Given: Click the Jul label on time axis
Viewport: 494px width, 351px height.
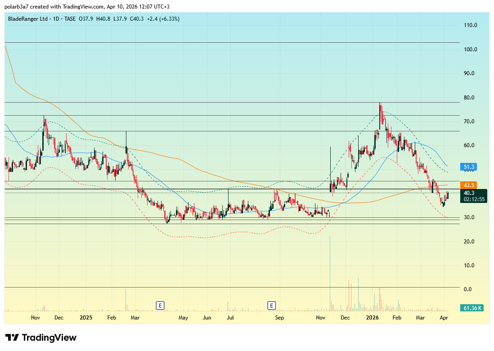Looking at the screenshot, I should [230, 318].
